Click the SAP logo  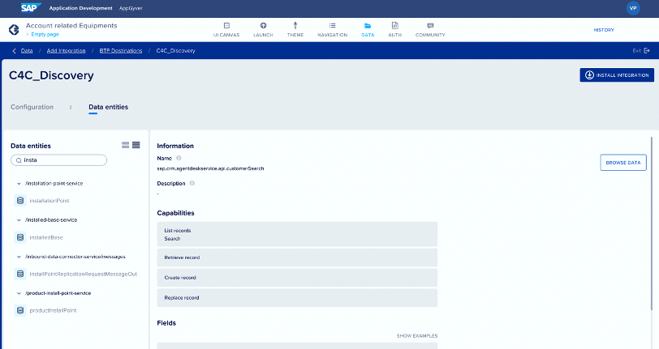pos(31,8)
